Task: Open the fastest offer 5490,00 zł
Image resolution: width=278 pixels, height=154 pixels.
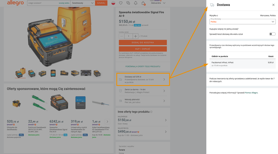Action: 142,132
